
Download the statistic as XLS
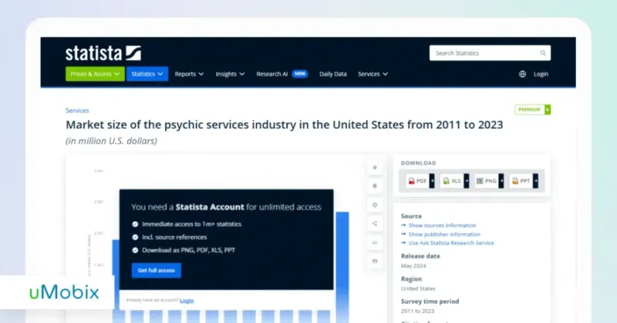point(454,181)
